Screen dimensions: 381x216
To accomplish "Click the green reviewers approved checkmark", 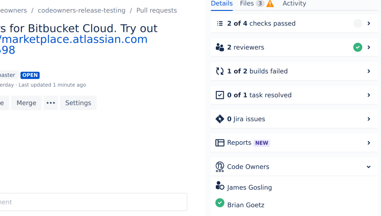I will (x=358, y=47).
